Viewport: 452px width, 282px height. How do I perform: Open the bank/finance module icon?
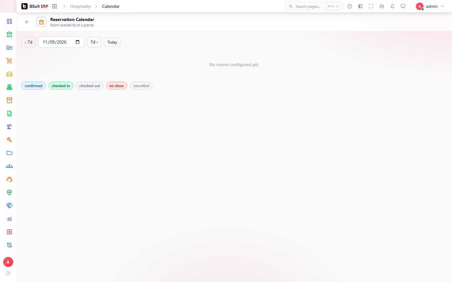[9, 34]
